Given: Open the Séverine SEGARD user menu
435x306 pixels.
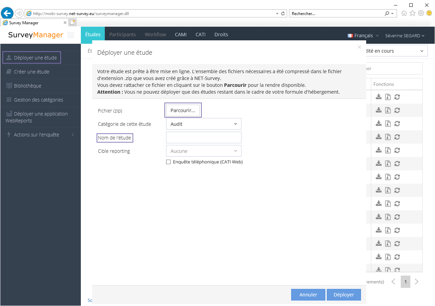Looking at the screenshot, I should pyautogui.click(x=405, y=36).
